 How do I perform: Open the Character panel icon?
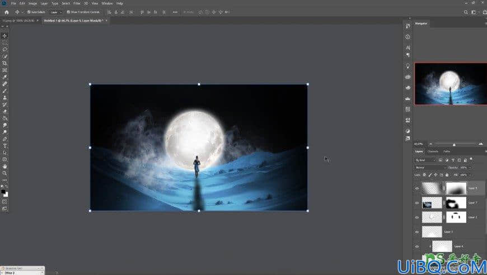pyautogui.click(x=408, y=48)
